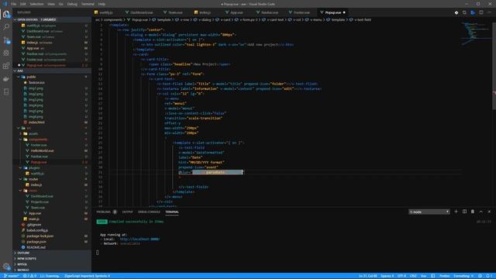
Task: Open the Terminal menu
Action: pos(88,4)
